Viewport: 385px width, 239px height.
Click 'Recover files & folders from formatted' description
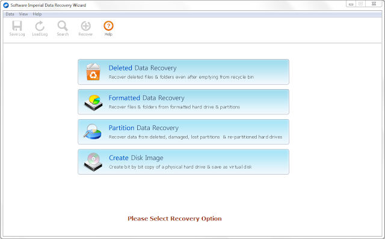174,107
